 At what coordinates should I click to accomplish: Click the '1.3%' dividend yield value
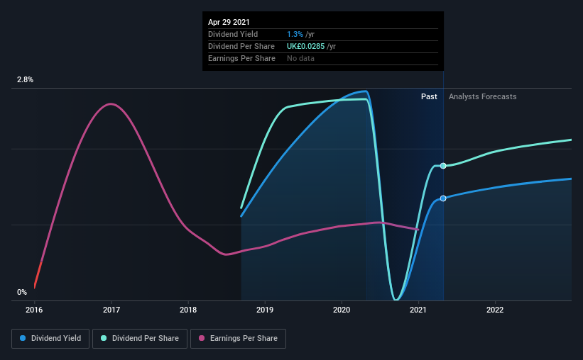(295, 34)
